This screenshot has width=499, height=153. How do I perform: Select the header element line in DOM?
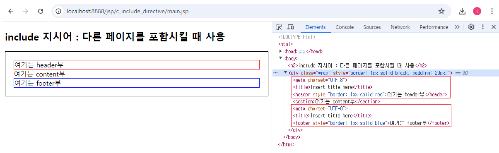tap(370, 94)
